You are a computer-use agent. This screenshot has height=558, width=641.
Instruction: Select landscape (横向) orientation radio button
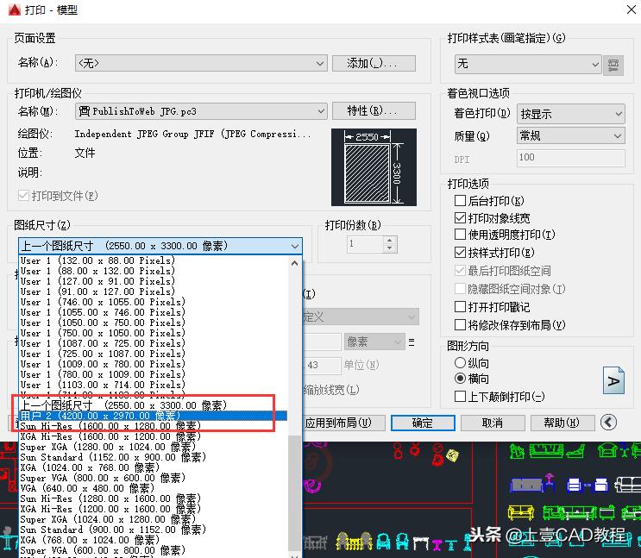pos(460,379)
